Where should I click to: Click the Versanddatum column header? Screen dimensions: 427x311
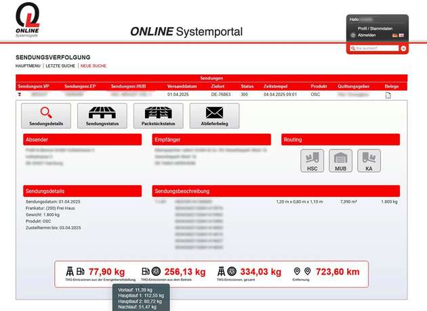[182, 87]
